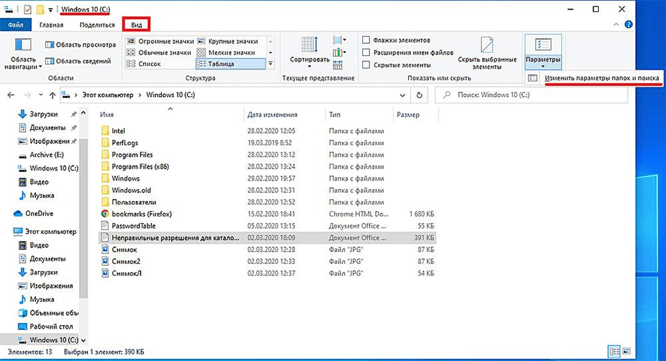Click the Refresh button next to address bar
This screenshot has width=666, height=361.
[x=419, y=95]
